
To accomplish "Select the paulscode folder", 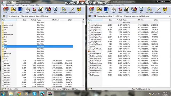I will point(7,54).
